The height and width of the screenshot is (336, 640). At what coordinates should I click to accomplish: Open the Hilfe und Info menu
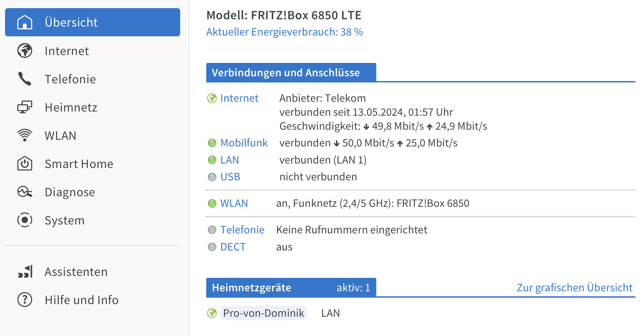82,300
